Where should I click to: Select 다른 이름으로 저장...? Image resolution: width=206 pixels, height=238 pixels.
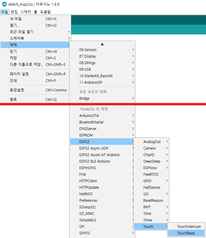point(35,64)
